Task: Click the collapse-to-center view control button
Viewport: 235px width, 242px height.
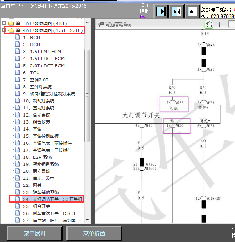Action: coord(177,12)
